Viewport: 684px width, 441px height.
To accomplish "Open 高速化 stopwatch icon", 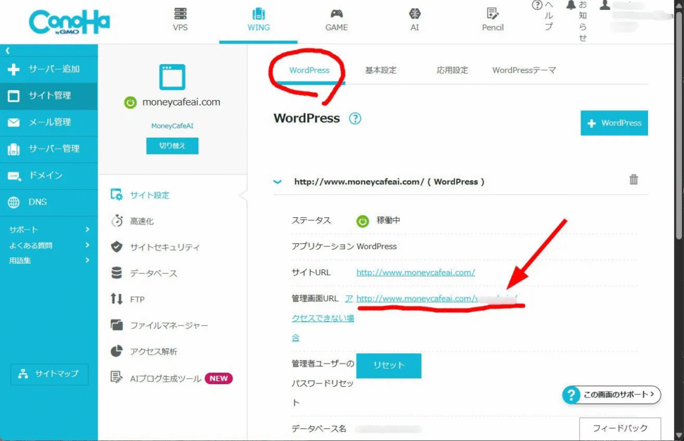I will click(x=116, y=221).
